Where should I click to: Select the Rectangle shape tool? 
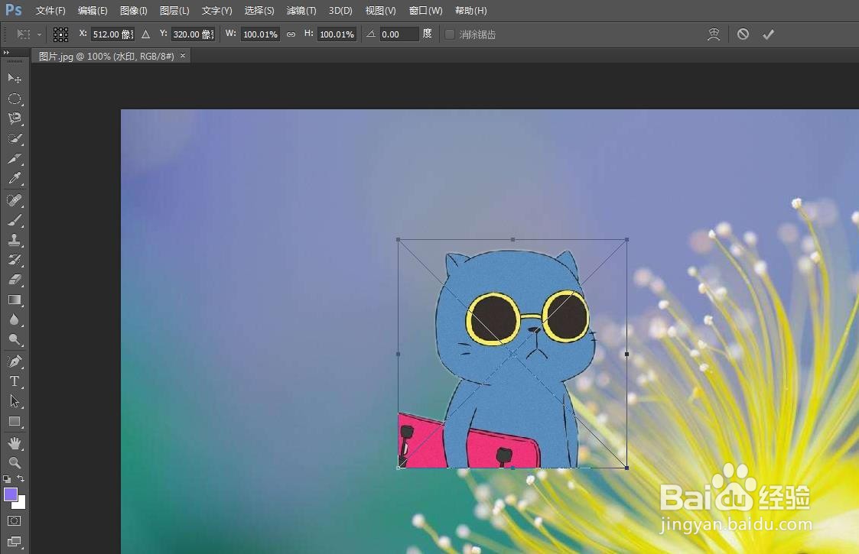click(x=15, y=422)
